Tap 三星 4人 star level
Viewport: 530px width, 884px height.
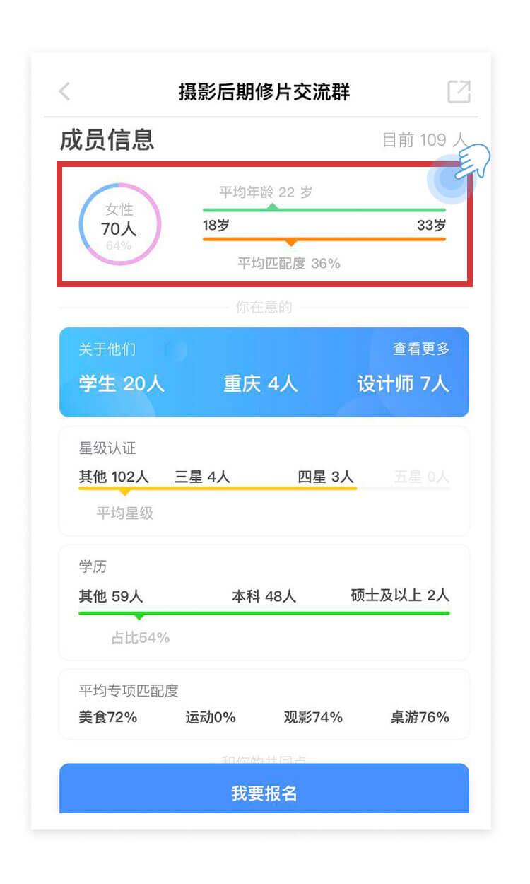[x=202, y=477]
